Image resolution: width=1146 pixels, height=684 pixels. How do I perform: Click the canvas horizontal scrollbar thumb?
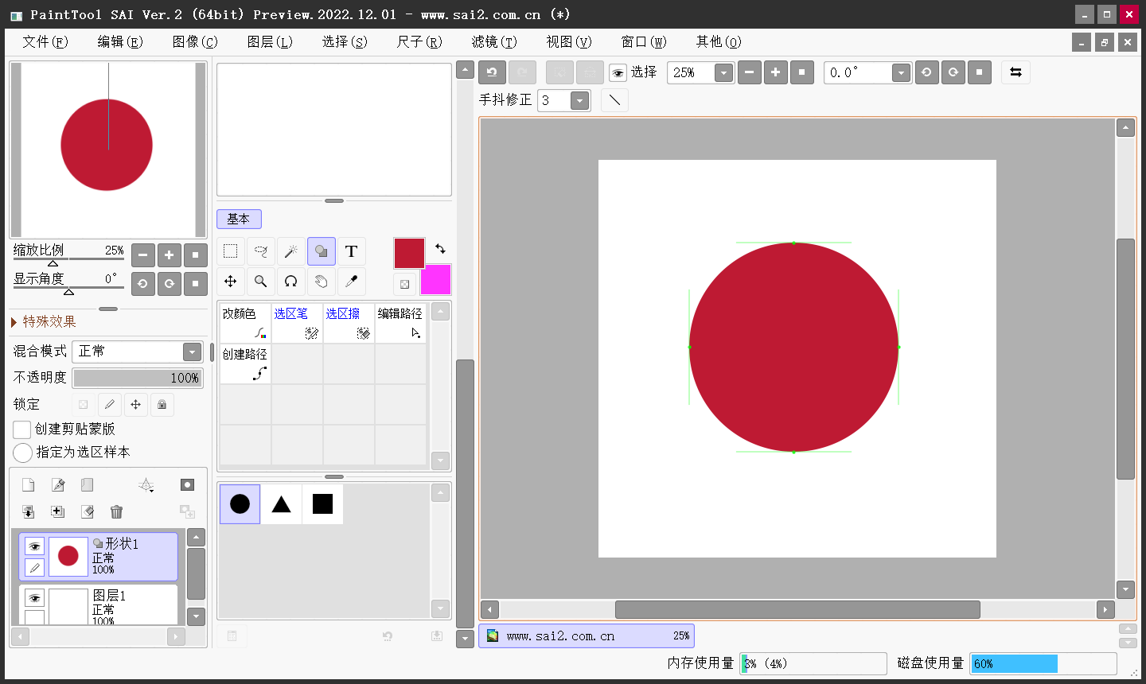[797, 610]
